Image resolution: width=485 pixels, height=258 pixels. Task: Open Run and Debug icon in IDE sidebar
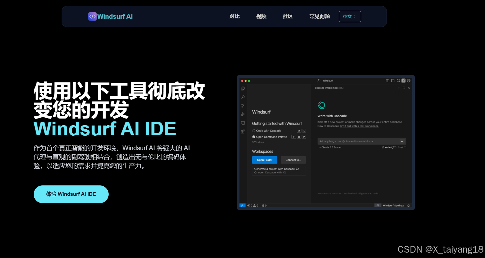[243, 114]
